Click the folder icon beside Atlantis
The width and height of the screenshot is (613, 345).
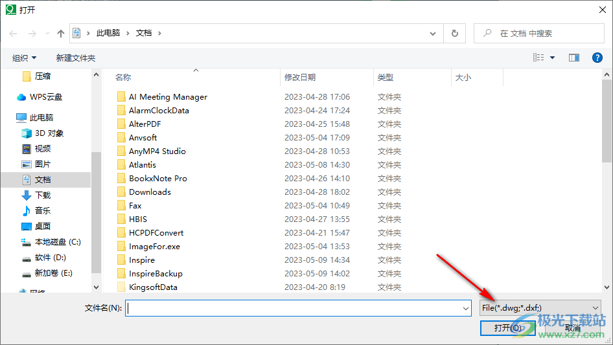coord(121,165)
